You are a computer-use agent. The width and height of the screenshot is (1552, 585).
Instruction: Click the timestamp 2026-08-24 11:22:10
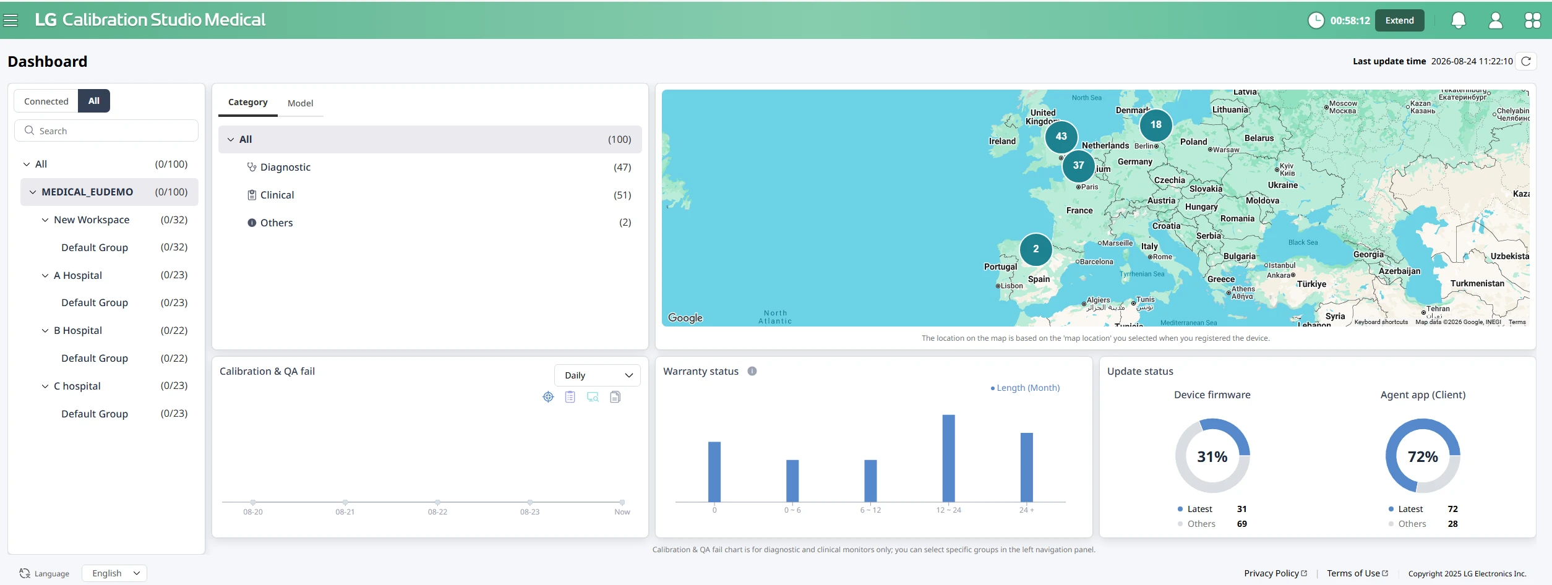tap(1472, 61)
